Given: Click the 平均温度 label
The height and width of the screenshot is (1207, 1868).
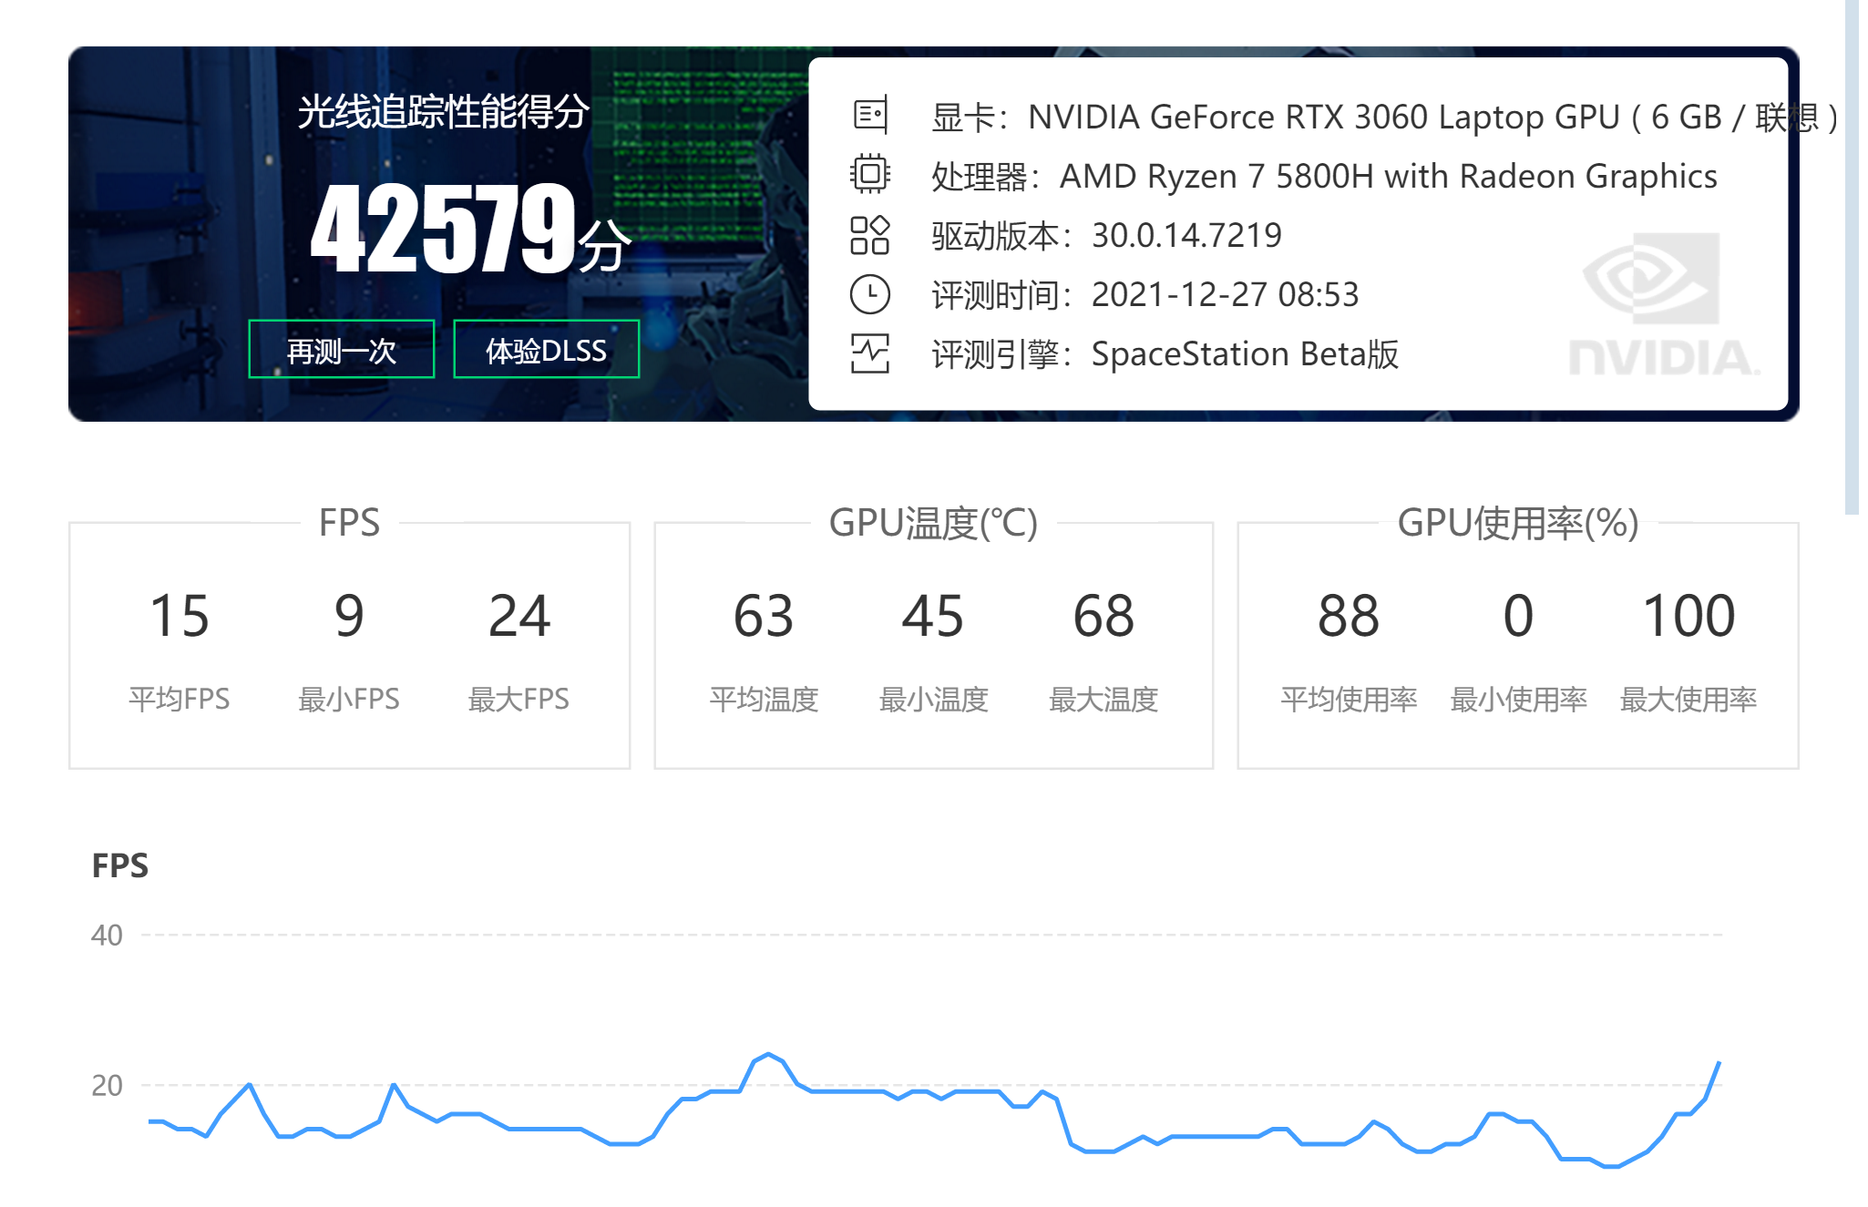Looking at the screenshot, I should coord(764,699).
